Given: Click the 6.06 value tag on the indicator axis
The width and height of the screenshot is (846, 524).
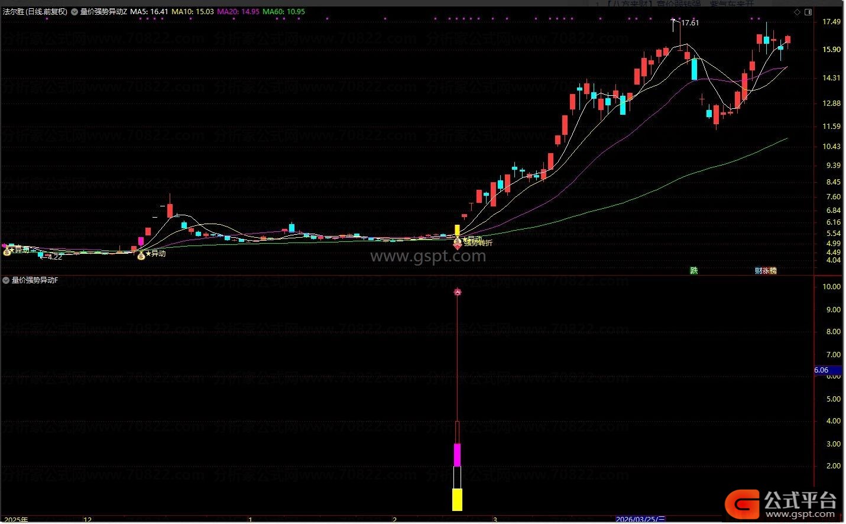Looking at the screenshot, I should point(822,370).
